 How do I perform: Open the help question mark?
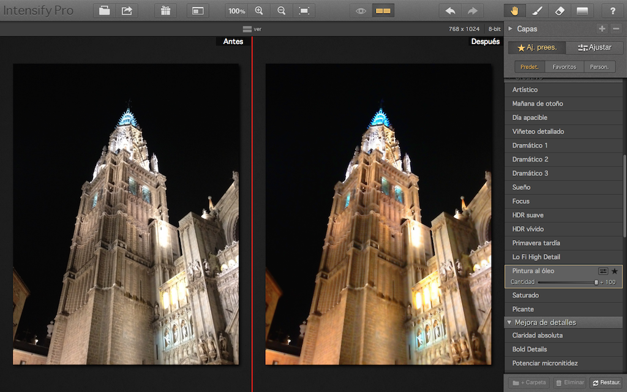pos(612,11)
